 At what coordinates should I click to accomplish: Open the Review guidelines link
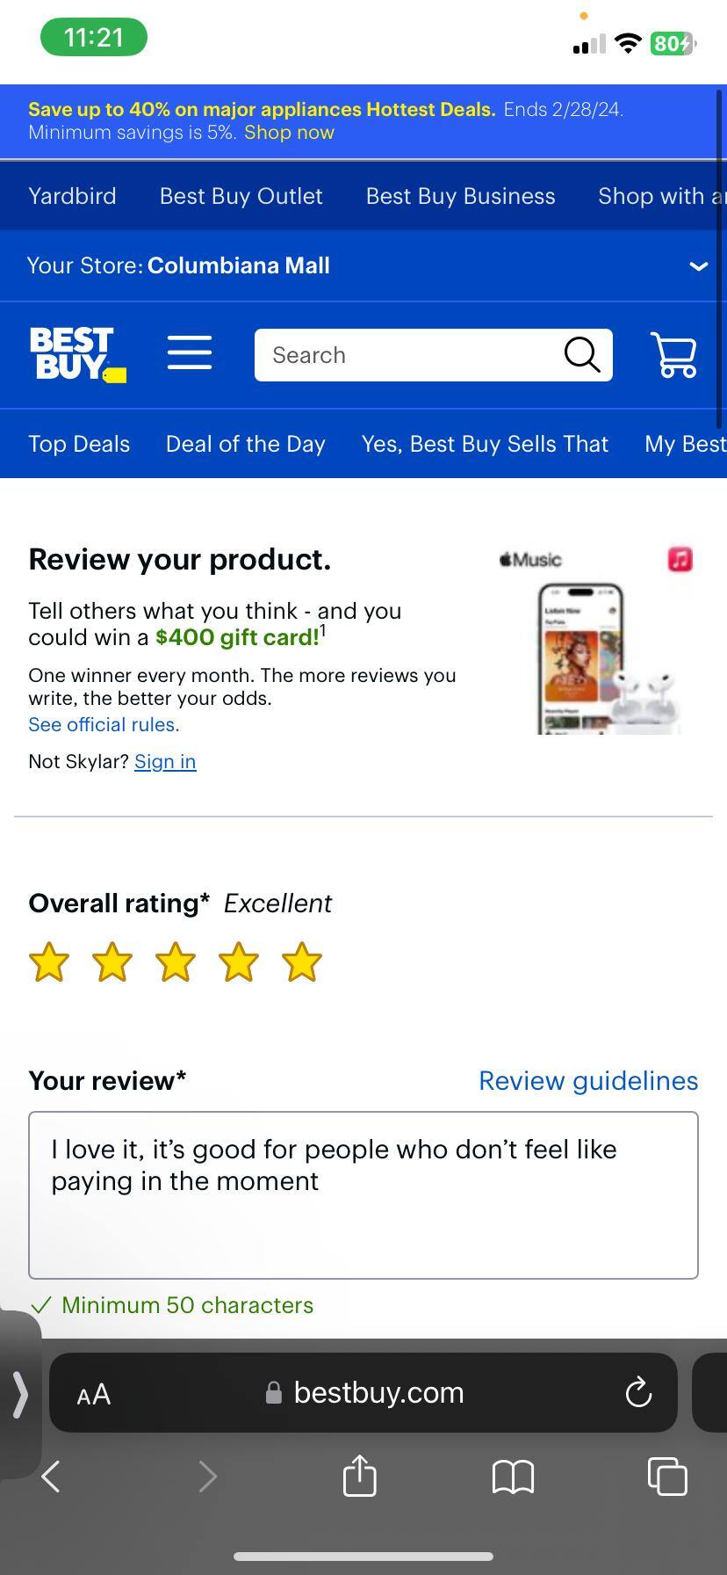click(x=588, y=1080)
